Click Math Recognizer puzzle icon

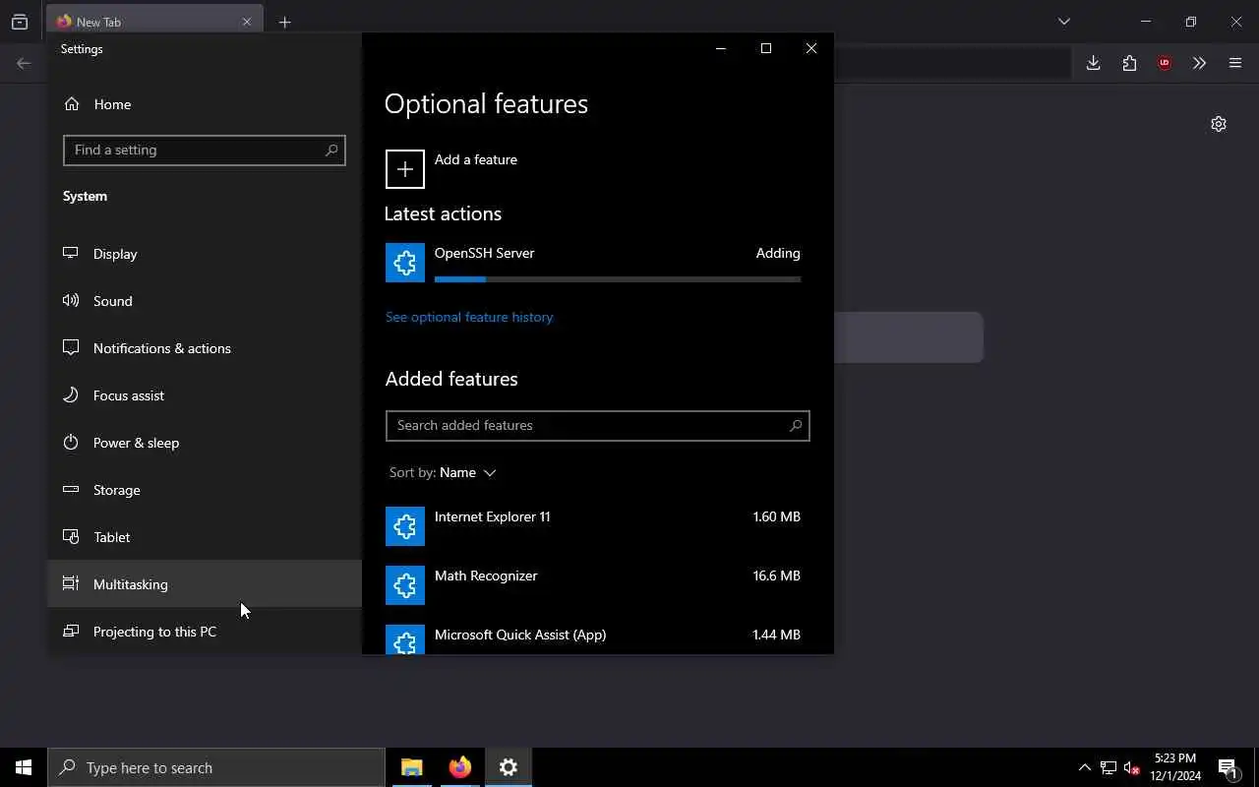click(405, 585)
